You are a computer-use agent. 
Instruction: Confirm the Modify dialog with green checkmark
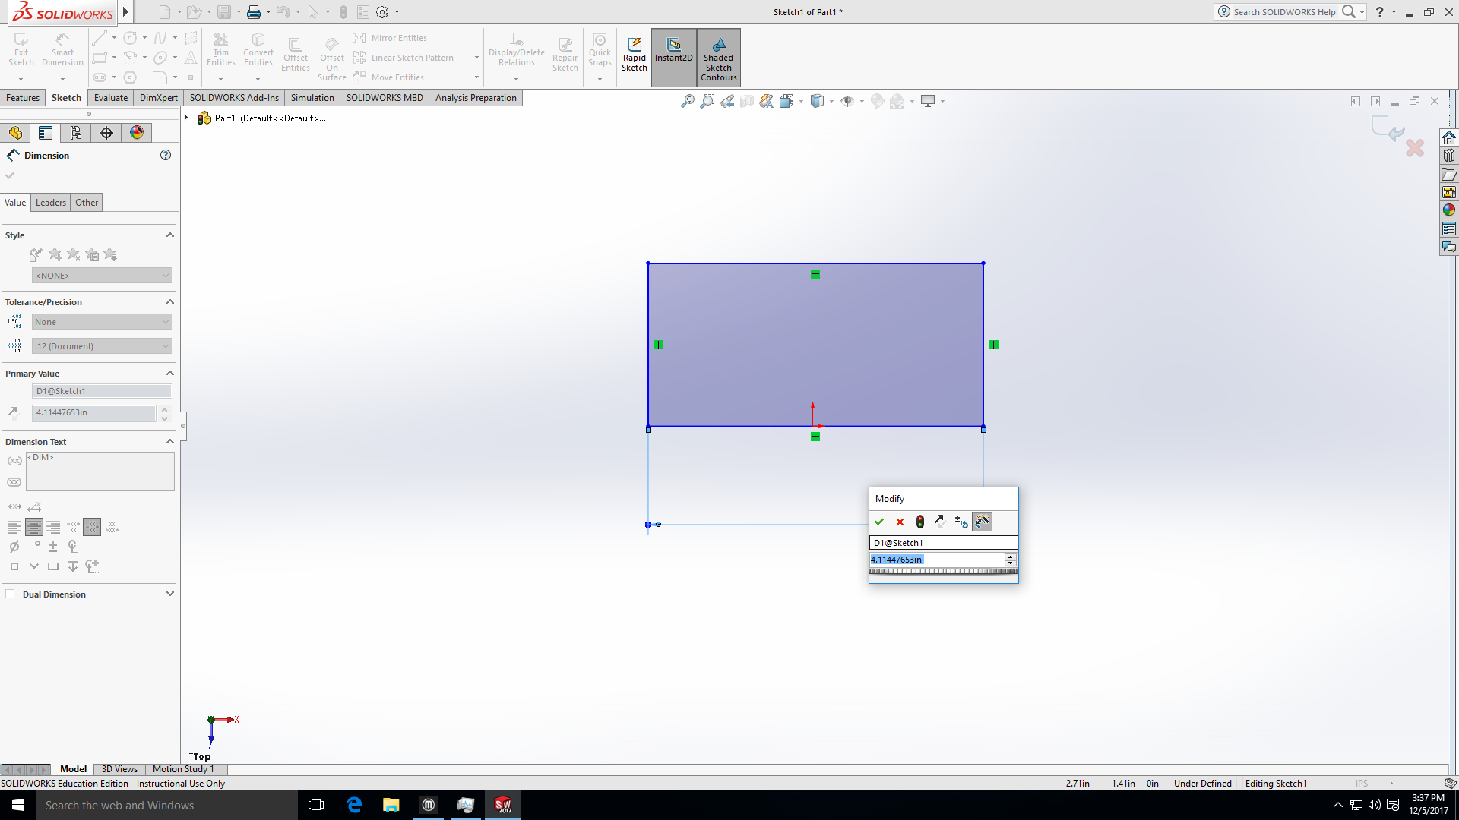[x=879, y=522]
